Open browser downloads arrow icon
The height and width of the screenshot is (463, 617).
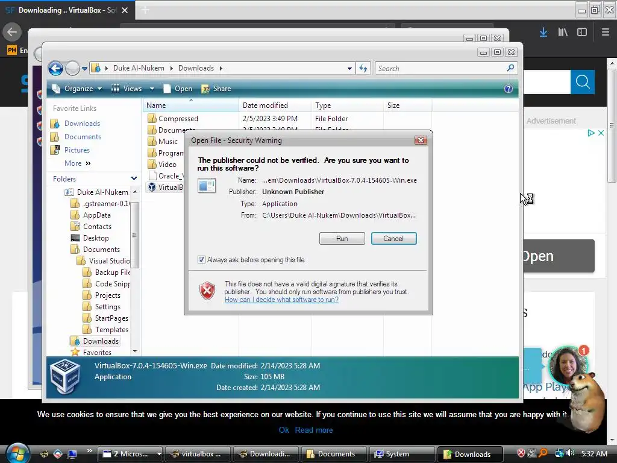543,33
